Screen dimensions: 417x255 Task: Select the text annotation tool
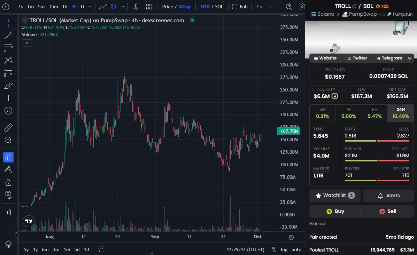[8, 98]
